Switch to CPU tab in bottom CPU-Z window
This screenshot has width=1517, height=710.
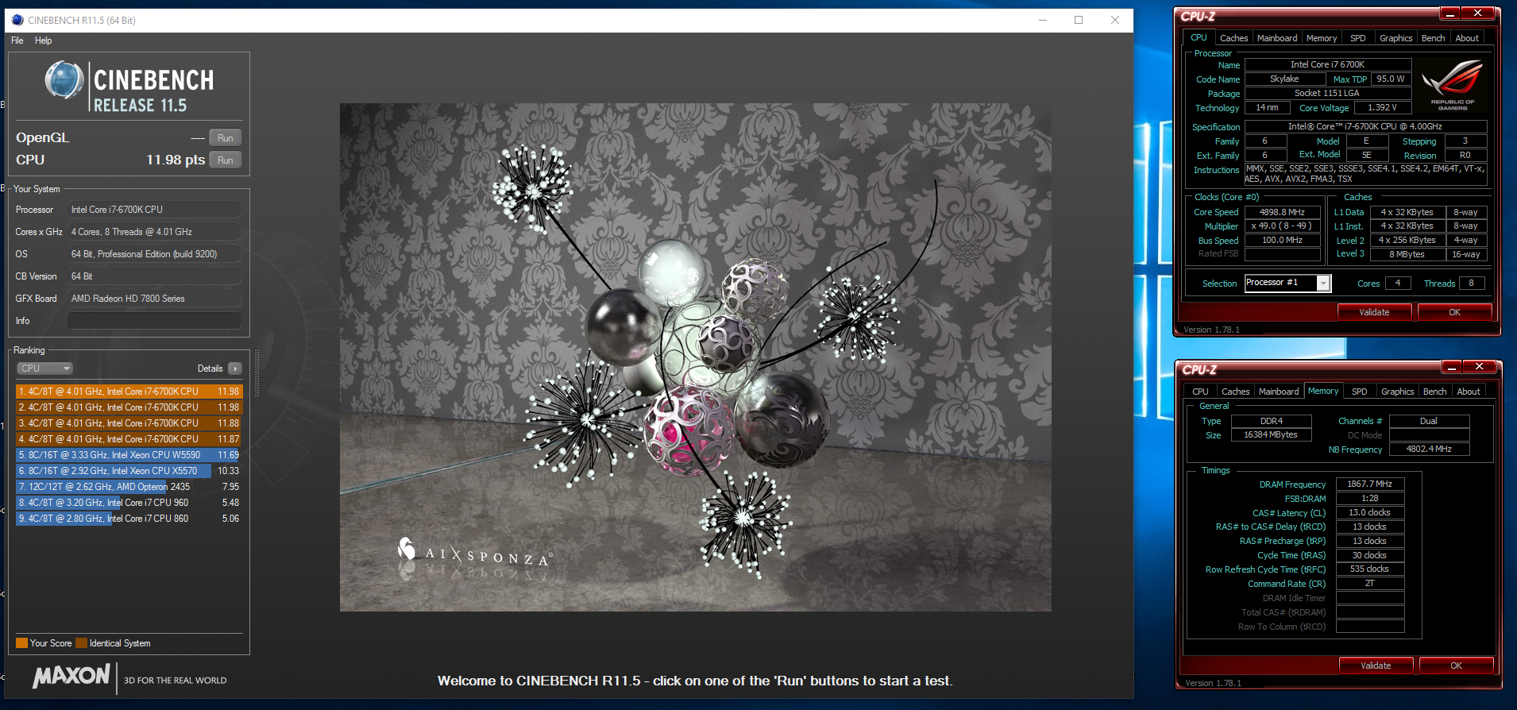click(1200, 392)
